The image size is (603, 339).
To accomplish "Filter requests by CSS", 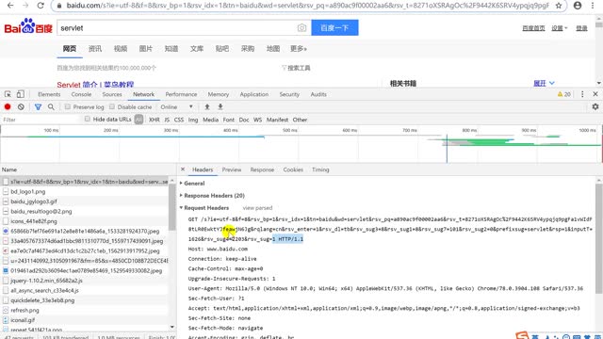I will click(x=179, y=120).
